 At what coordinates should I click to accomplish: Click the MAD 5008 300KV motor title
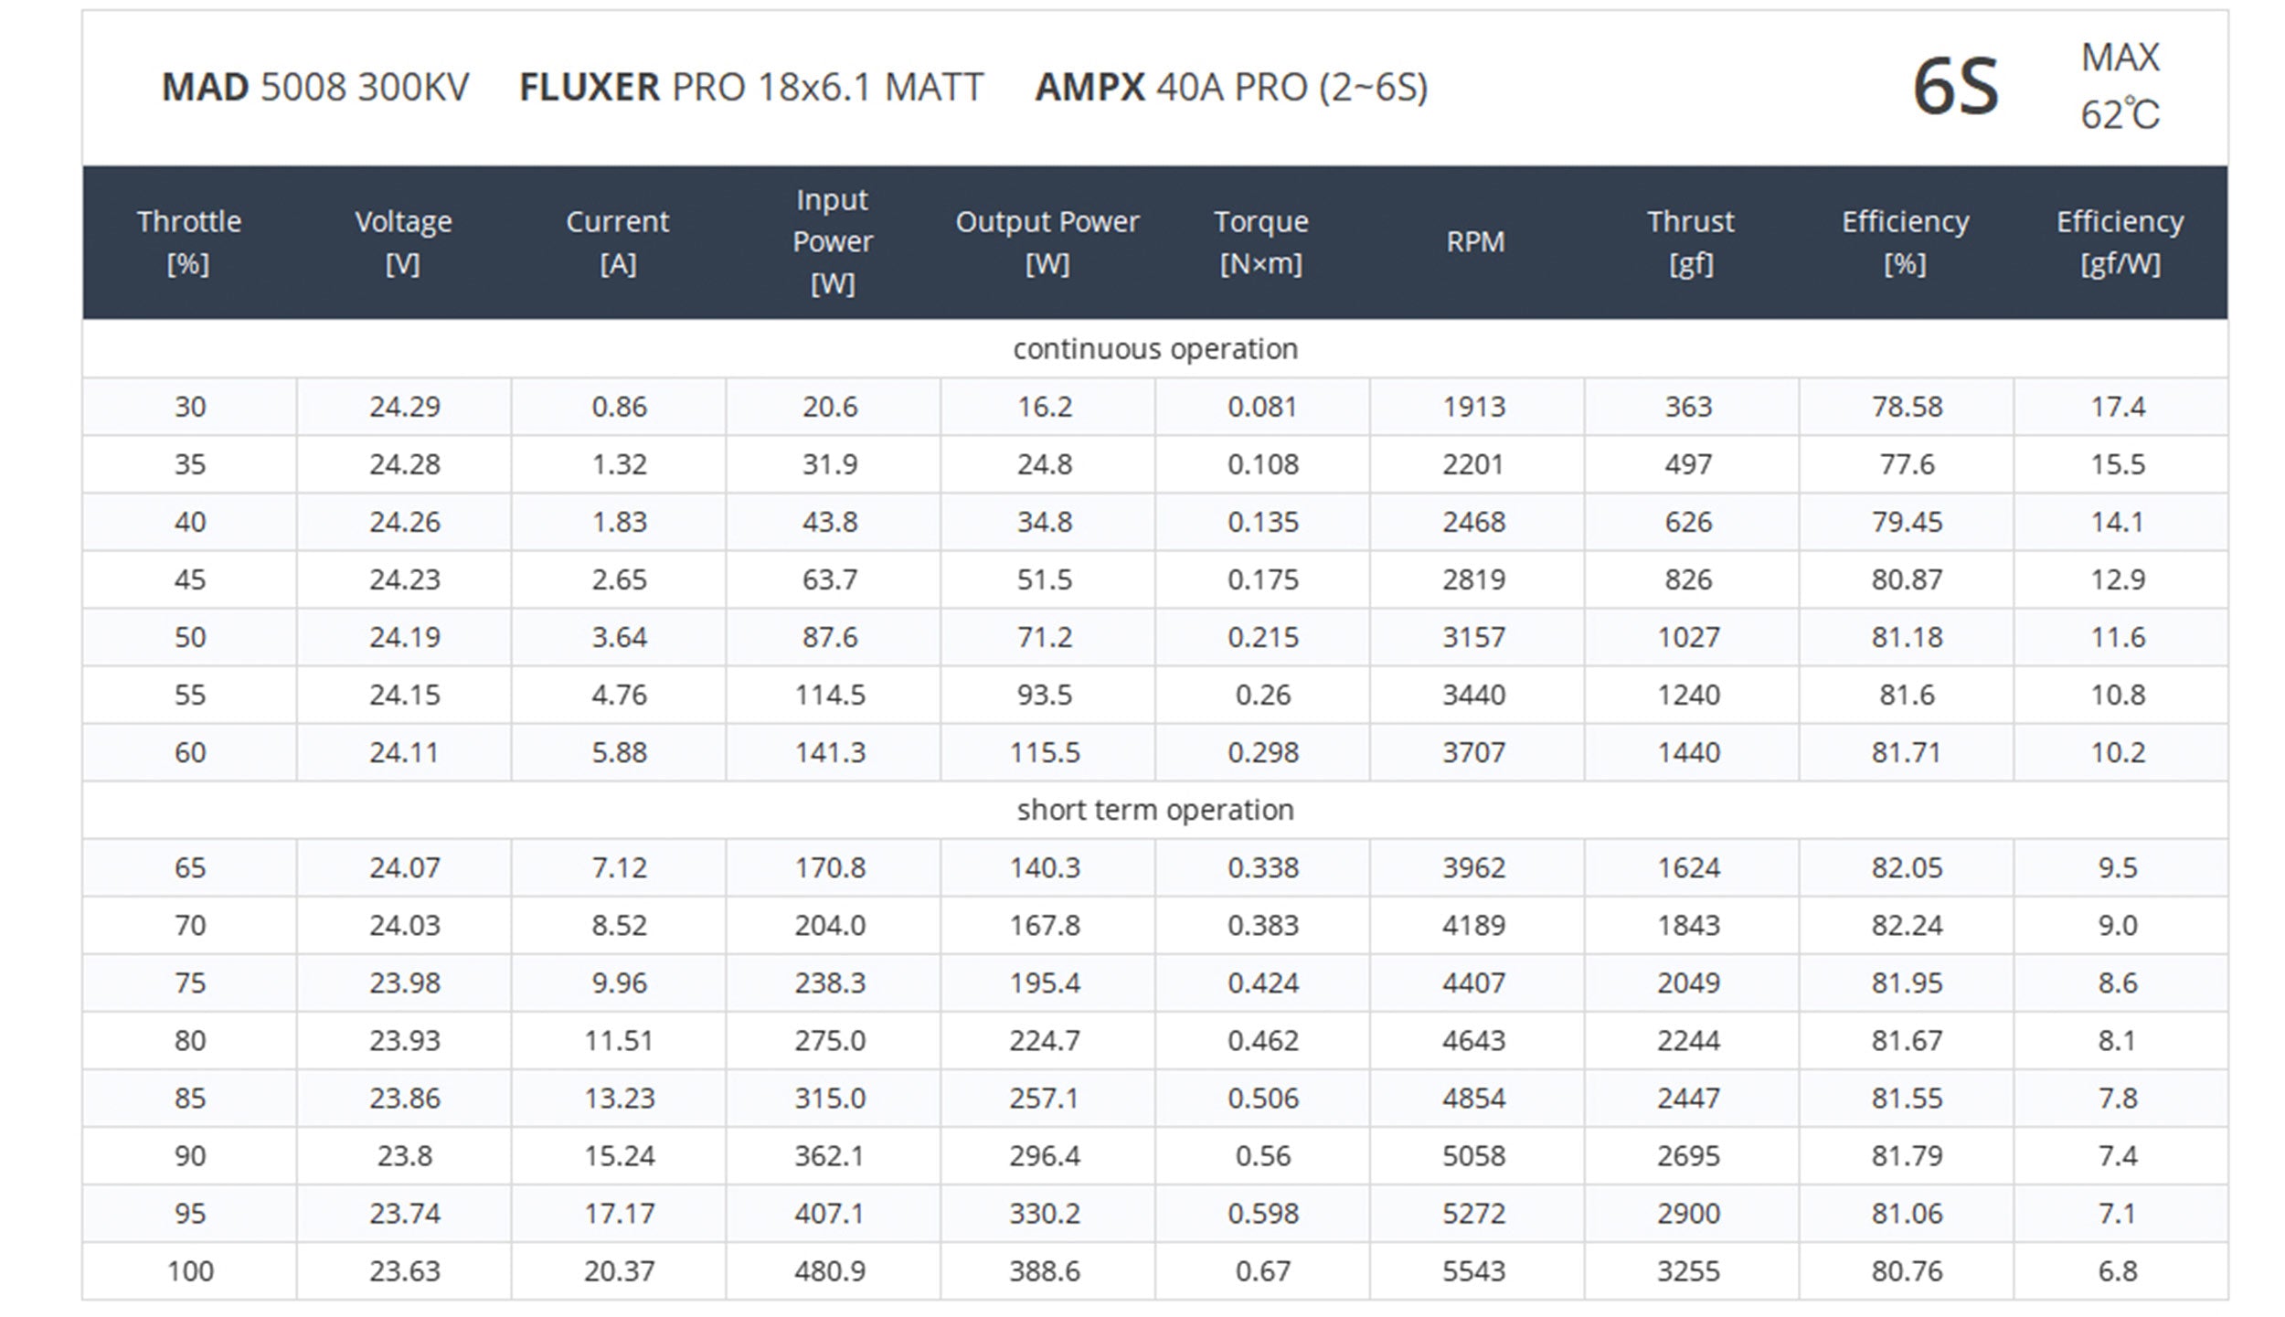(315, 88)
